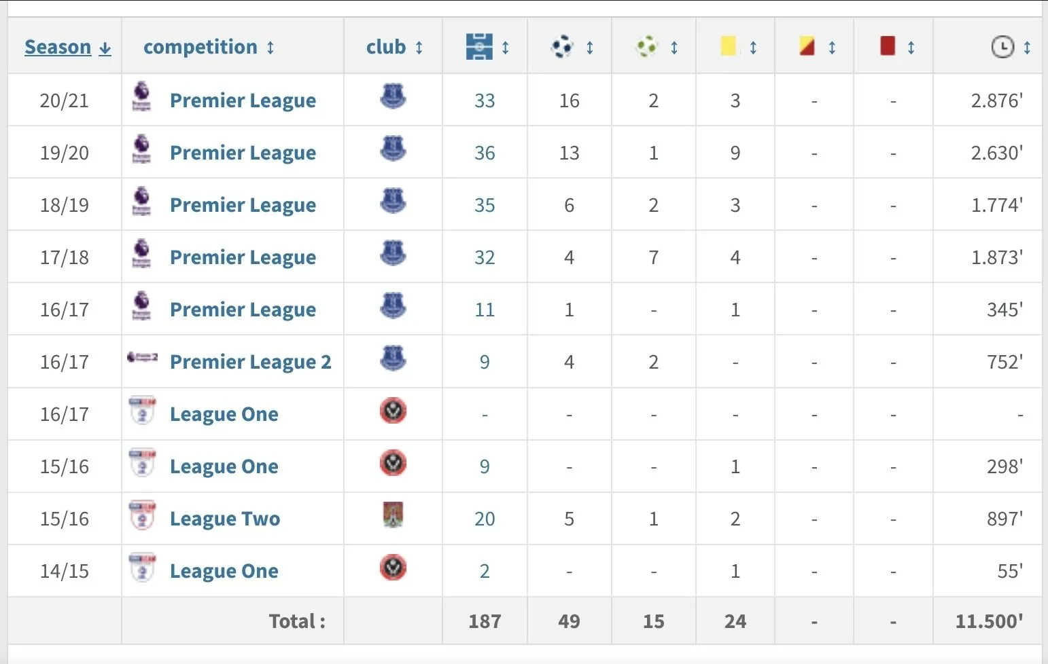Sort by red cards icon
The width and height of the screenshot is (1048, 664).
coord(887,47)
